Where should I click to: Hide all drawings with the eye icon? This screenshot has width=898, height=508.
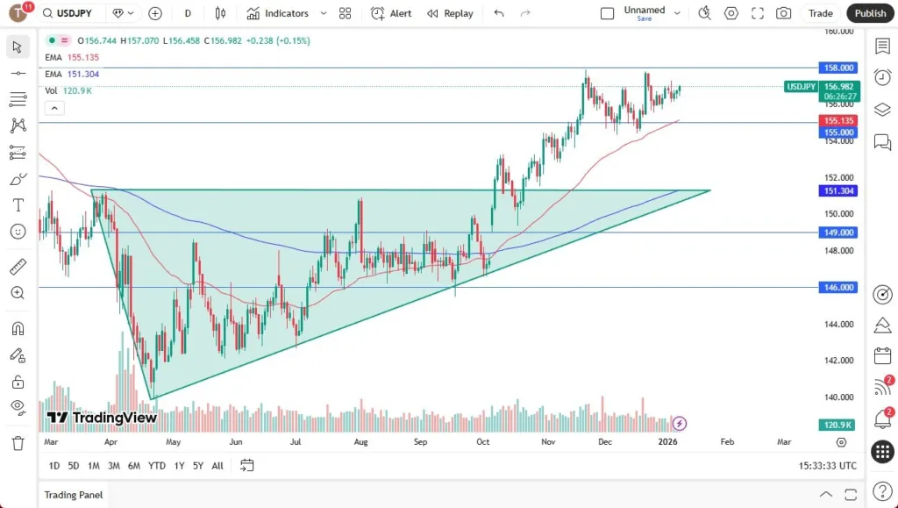coord(18,407)
